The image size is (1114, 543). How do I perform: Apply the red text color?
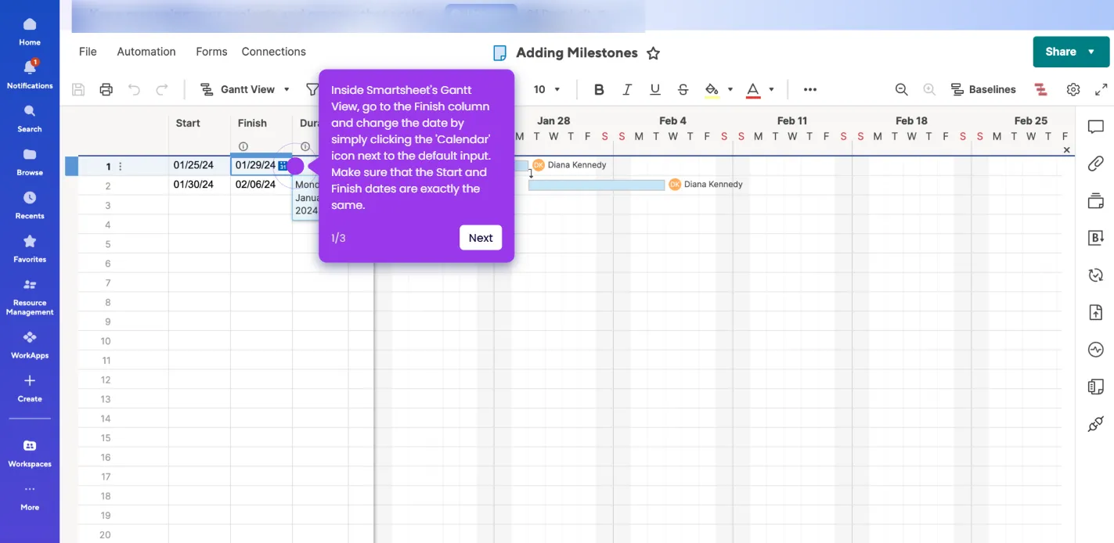click(753, 89)
